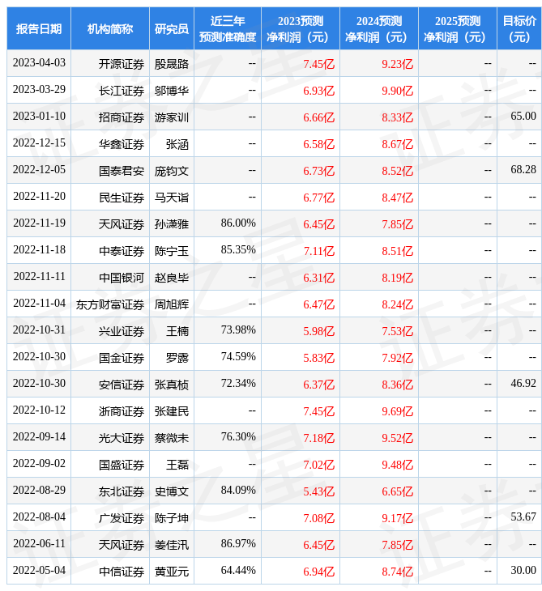Click the 近三年预测准确度 column header
The width and height of the screenshot is (542, 591).
(x=228, y=28)
